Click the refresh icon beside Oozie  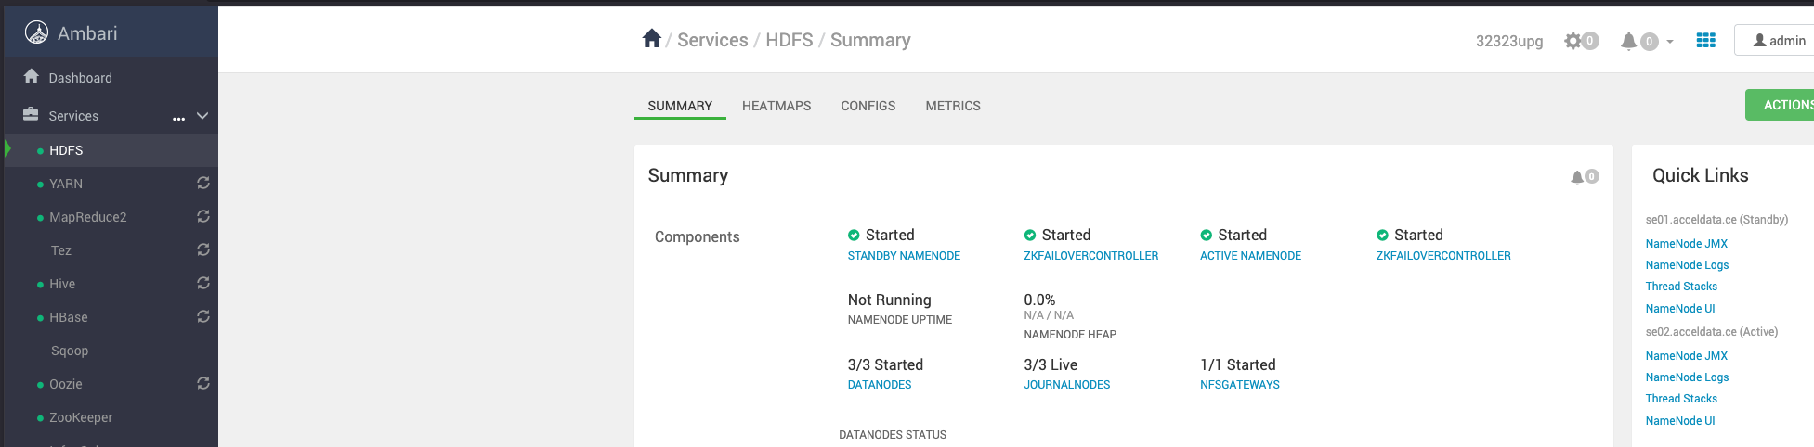click(202, 384)
